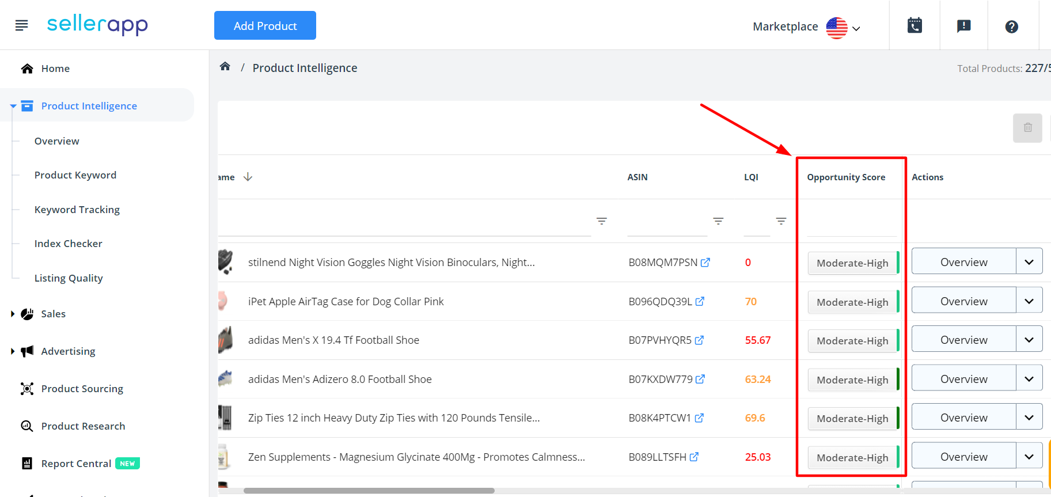Sort by name arrow icon

pos(248,177)
